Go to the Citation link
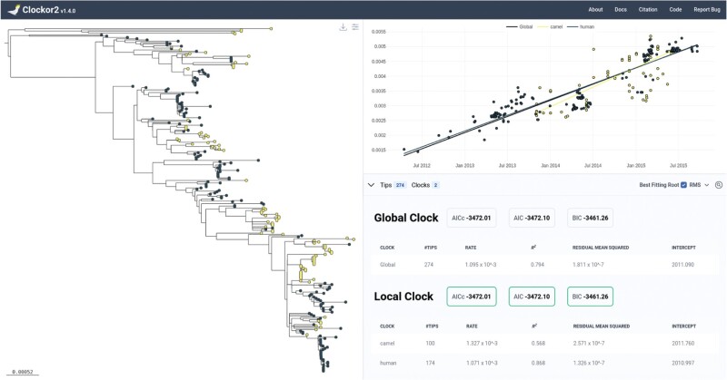Viewport: 727px width, 380px height. pyautogui.click(x=648, y=10)
